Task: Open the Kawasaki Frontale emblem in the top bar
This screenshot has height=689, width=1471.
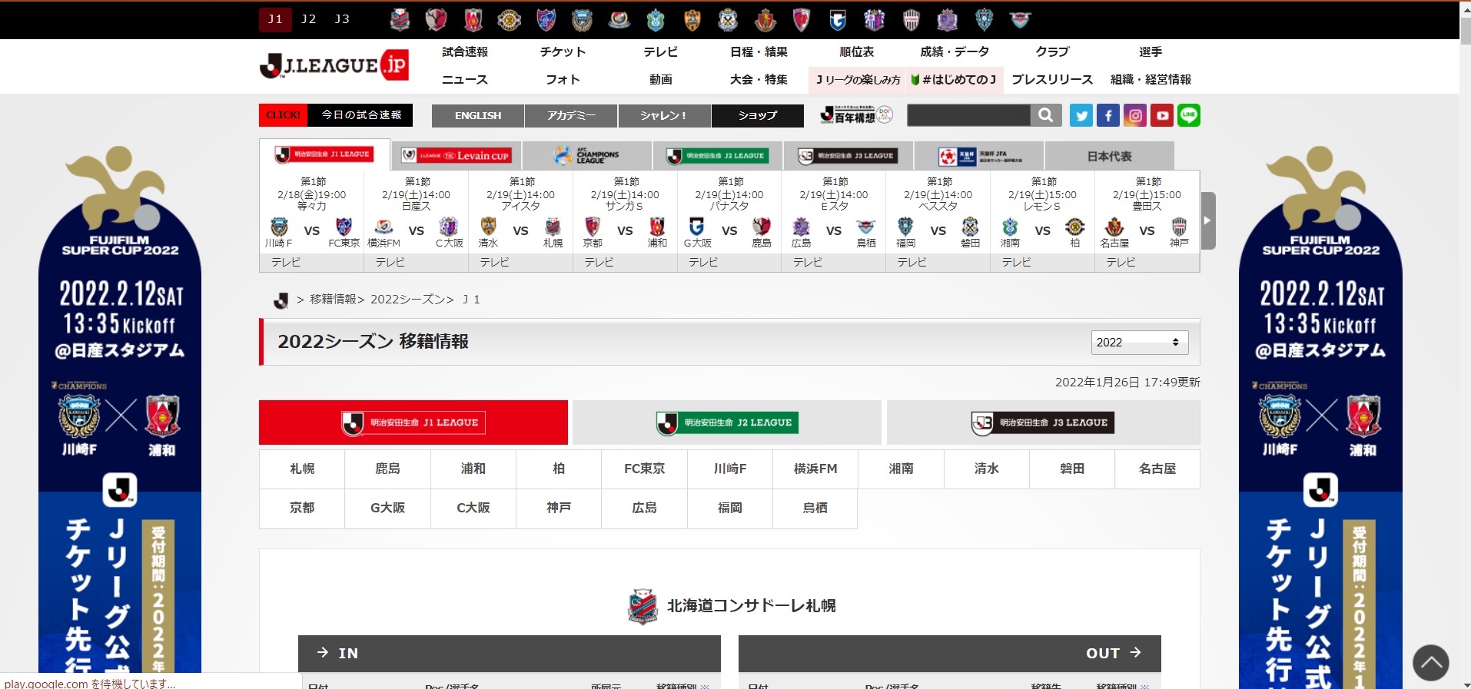Action: (x=583, y=19)
